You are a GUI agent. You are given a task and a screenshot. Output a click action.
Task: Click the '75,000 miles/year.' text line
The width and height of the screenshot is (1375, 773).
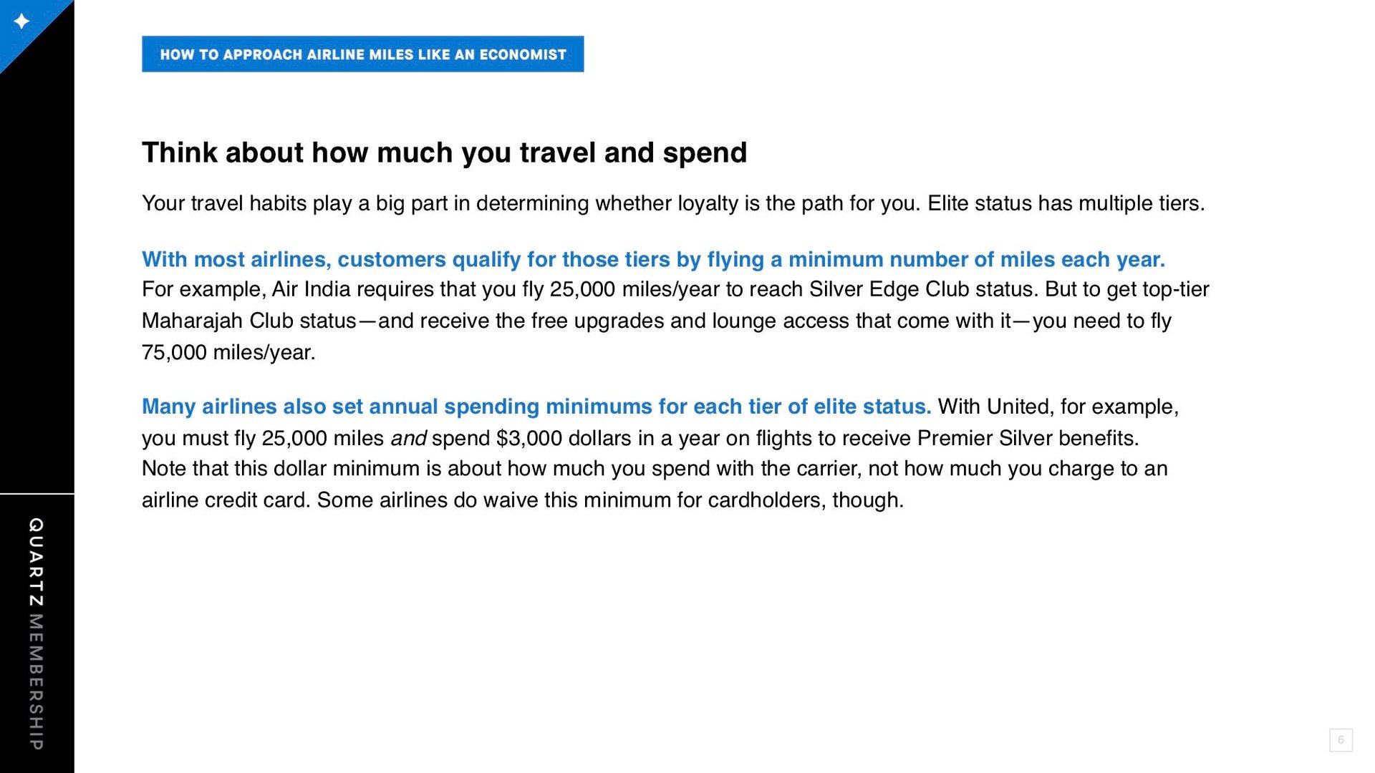click(x=228, y=352)
